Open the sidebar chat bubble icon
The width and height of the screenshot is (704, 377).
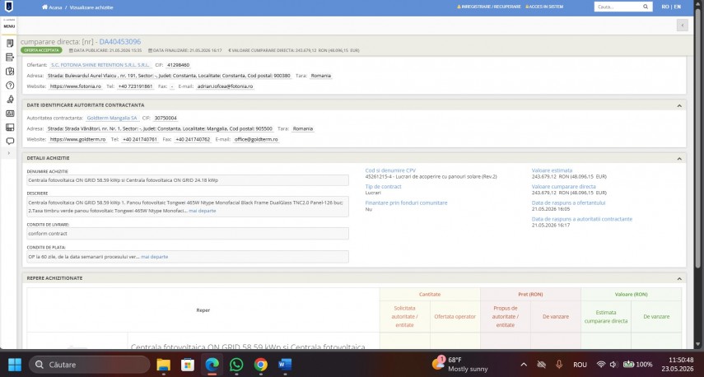pyautogui.click(x=9, y=141)
